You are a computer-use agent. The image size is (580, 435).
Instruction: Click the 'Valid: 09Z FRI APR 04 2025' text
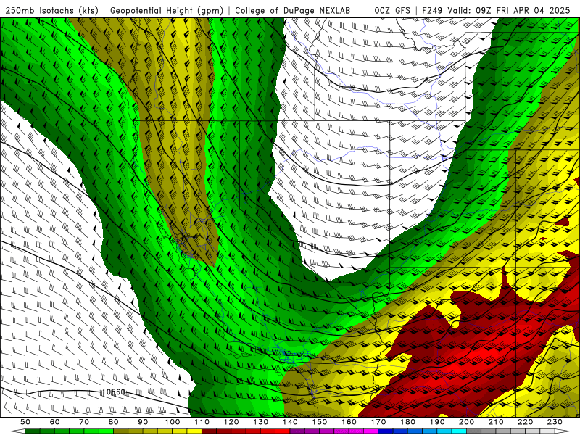tap(509, 11)
